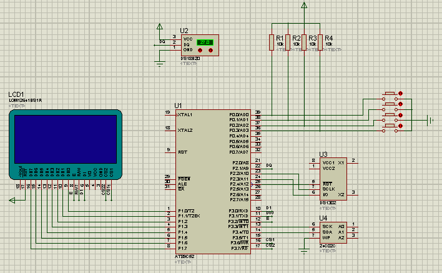Screen dimensions: 442x273
Task: Select the XTAL1 pin on U1
Action: click(x=185, y=115)
